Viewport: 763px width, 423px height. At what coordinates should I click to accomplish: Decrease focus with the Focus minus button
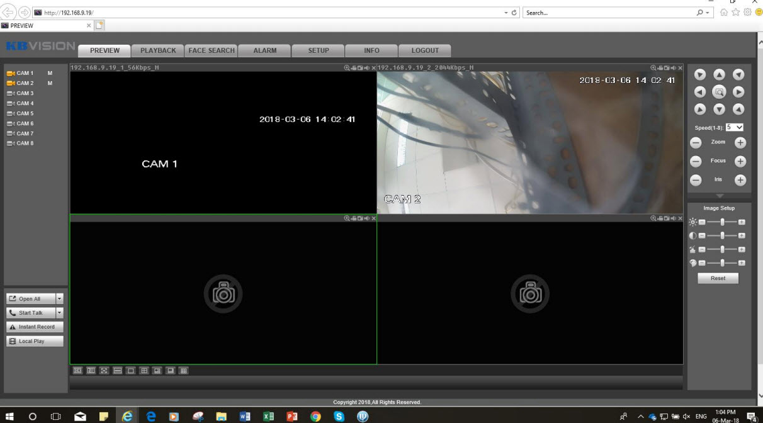(x=696, y=162)
